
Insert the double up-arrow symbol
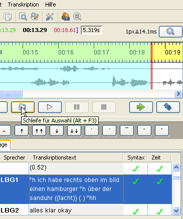tap(39, 131)
